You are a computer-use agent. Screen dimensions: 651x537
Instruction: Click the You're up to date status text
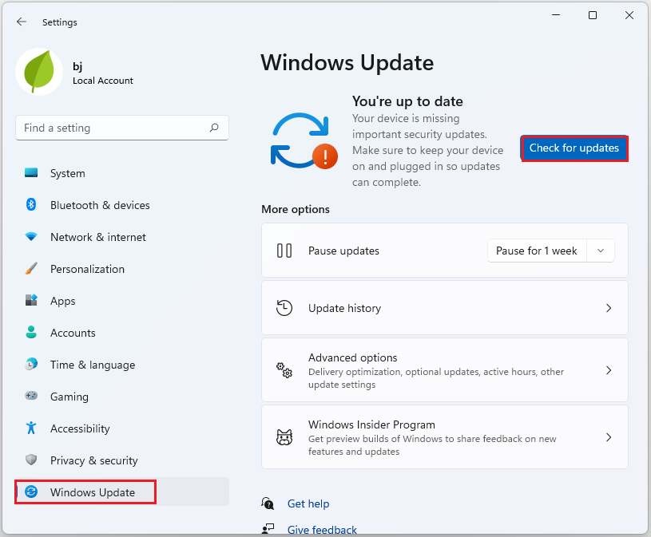407,101
